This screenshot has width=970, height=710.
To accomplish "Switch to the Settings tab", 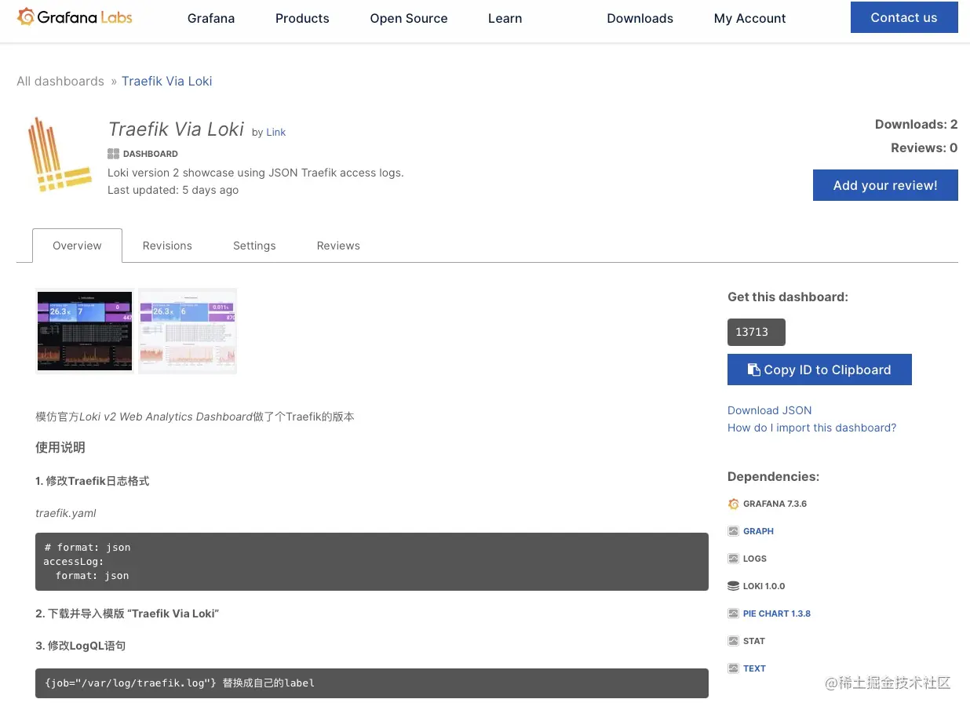I will coord(254,246).
